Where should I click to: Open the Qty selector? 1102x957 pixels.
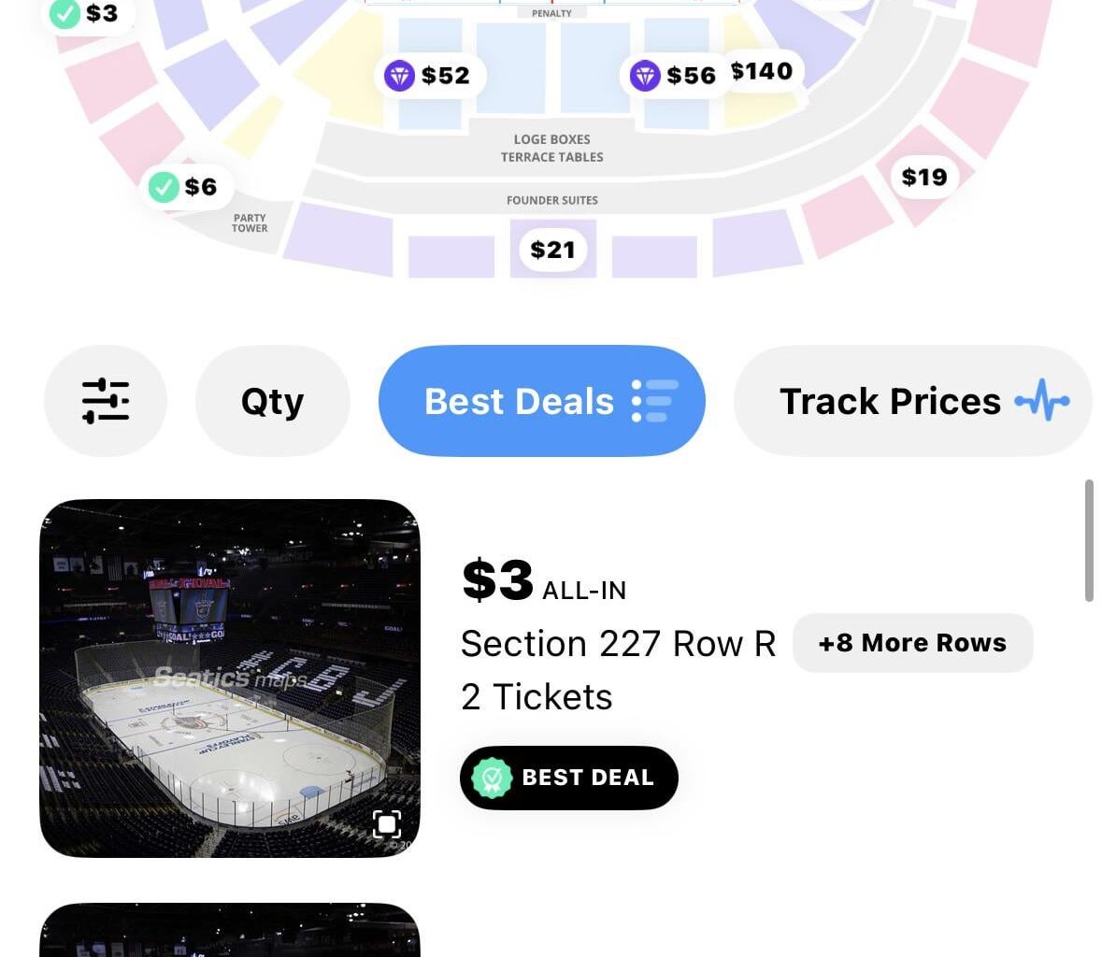point(272,400)
